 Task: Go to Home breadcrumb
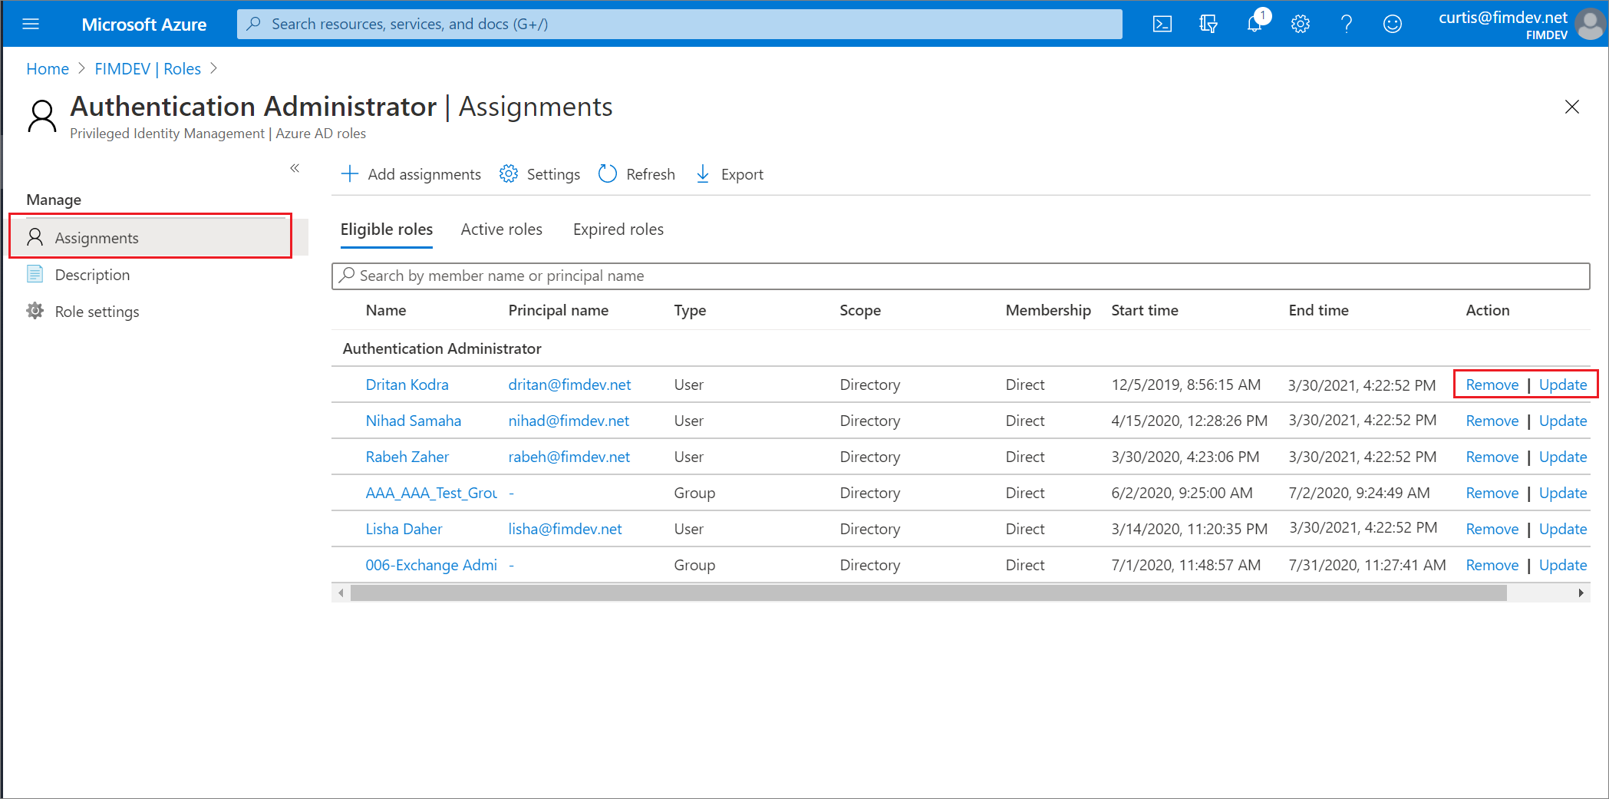[48, 69]
